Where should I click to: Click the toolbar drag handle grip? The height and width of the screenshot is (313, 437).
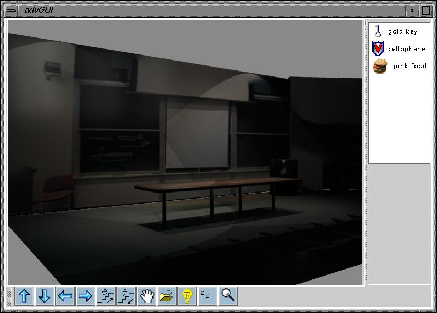point(10,296)
